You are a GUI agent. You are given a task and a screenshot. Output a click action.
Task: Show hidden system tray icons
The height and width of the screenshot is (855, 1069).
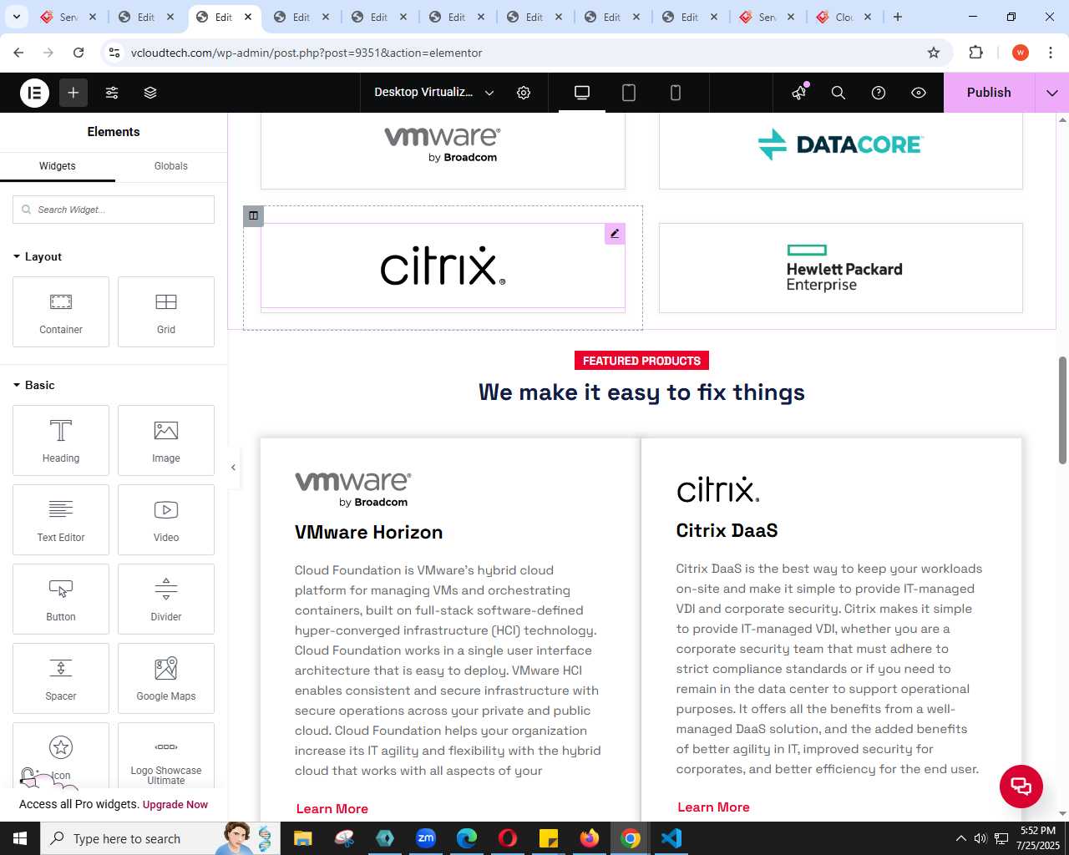click(x=960, y=838)
